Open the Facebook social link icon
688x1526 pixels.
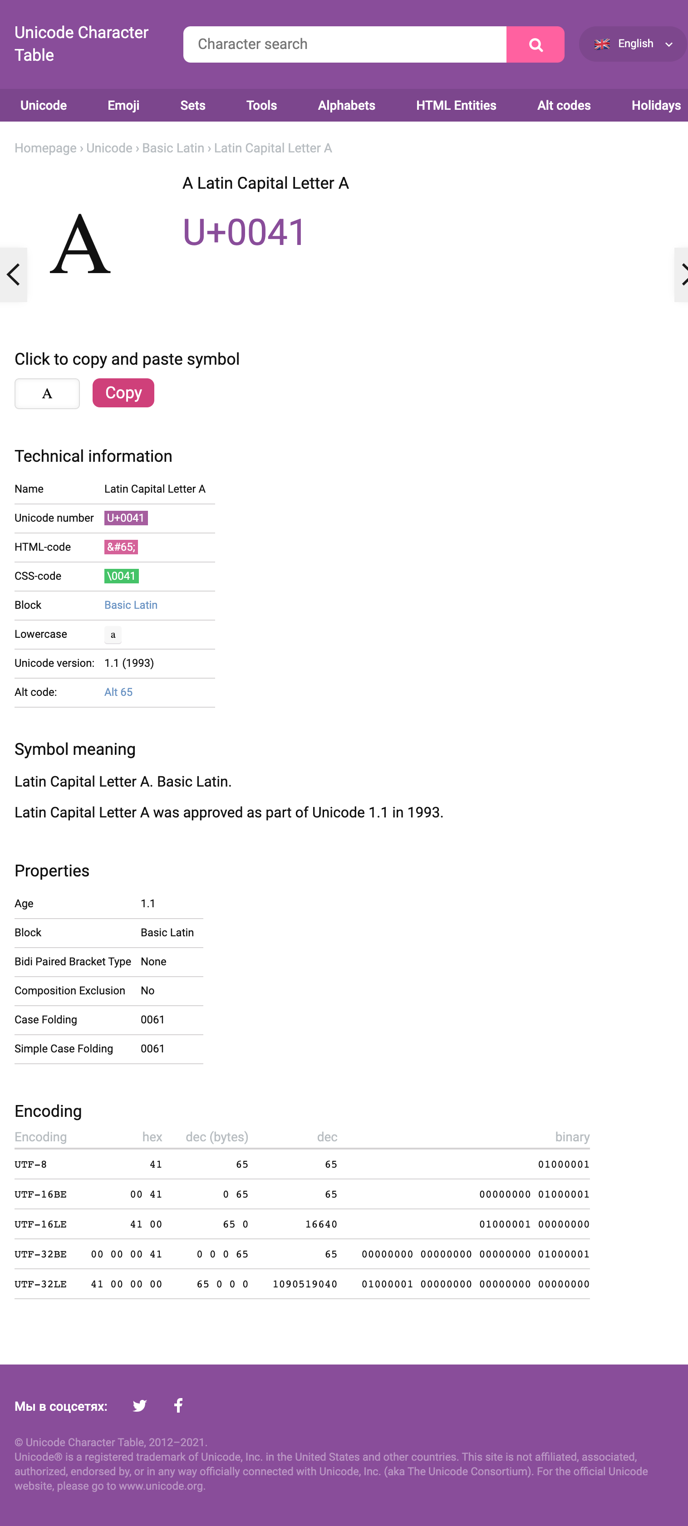[178, 1405]
